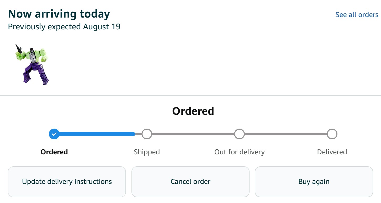Image resolution: width=381 pixels, height=203 pixels.
Task: Click the bold Ordered label under the tracker
Action: point(54,152)
